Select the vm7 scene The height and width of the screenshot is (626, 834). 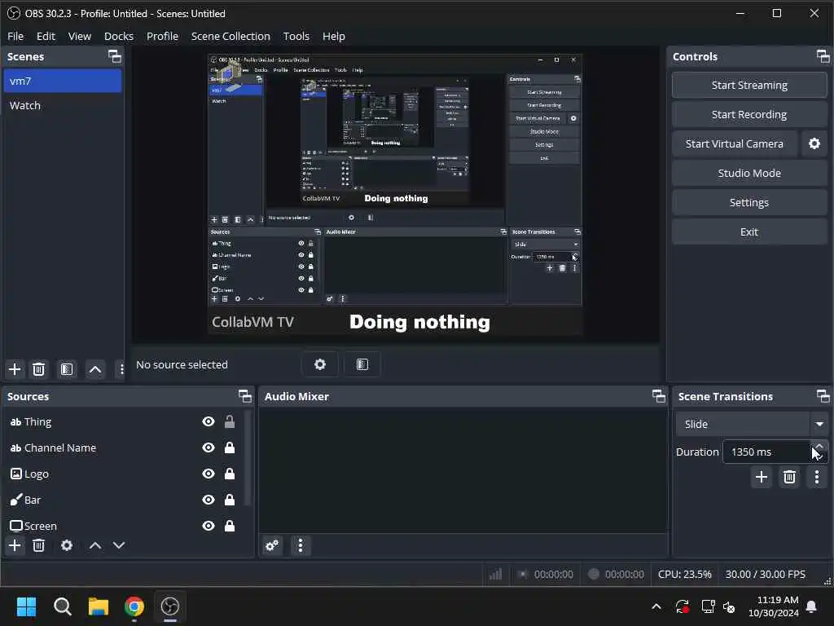coord(62,81)
